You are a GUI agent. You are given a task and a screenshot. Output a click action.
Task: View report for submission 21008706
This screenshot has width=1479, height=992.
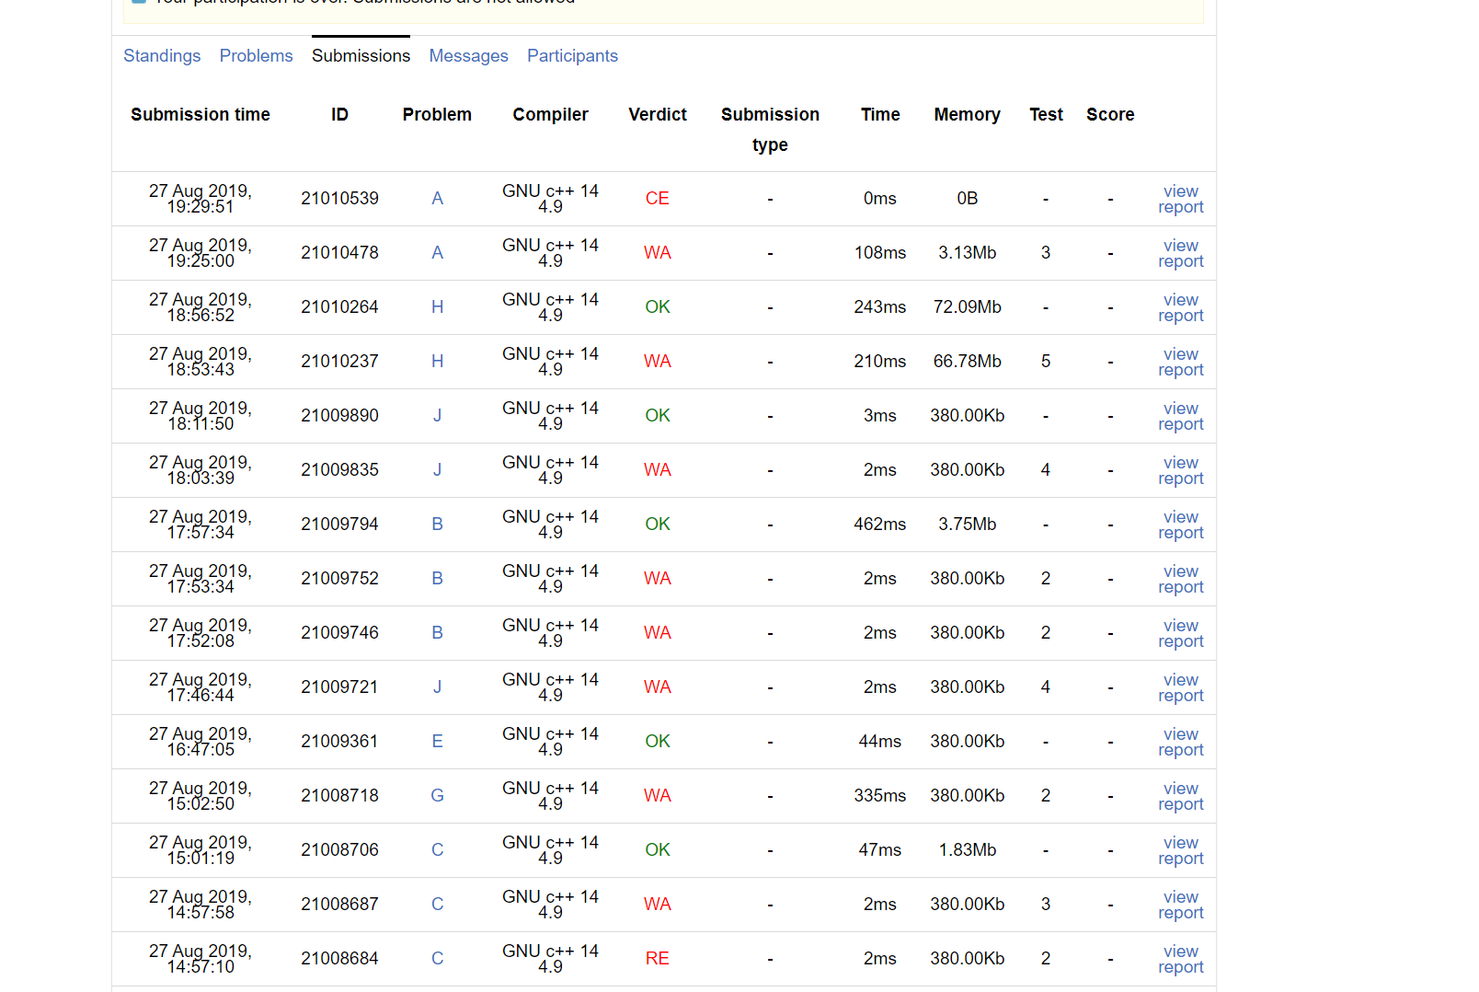(1180, 850)
